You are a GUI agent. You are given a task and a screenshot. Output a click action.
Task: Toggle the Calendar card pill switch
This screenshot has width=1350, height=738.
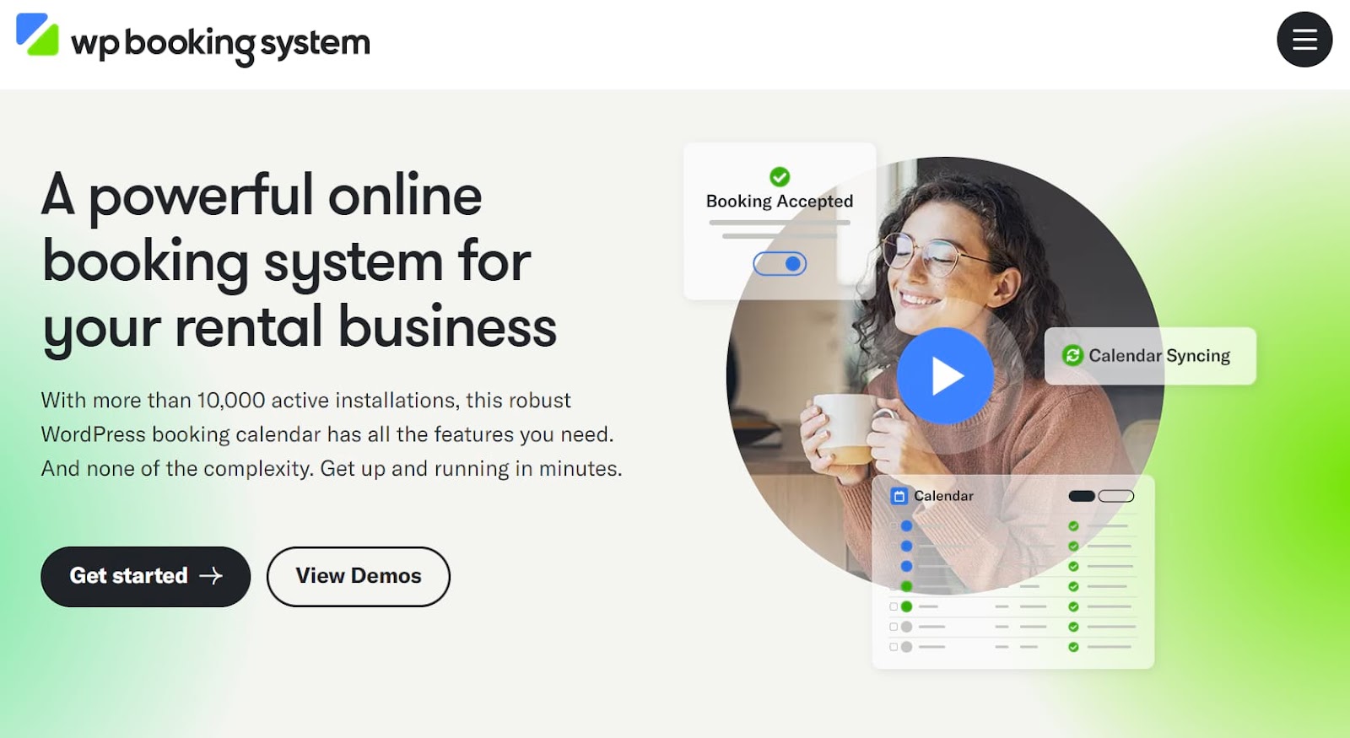pos(1101,496)
